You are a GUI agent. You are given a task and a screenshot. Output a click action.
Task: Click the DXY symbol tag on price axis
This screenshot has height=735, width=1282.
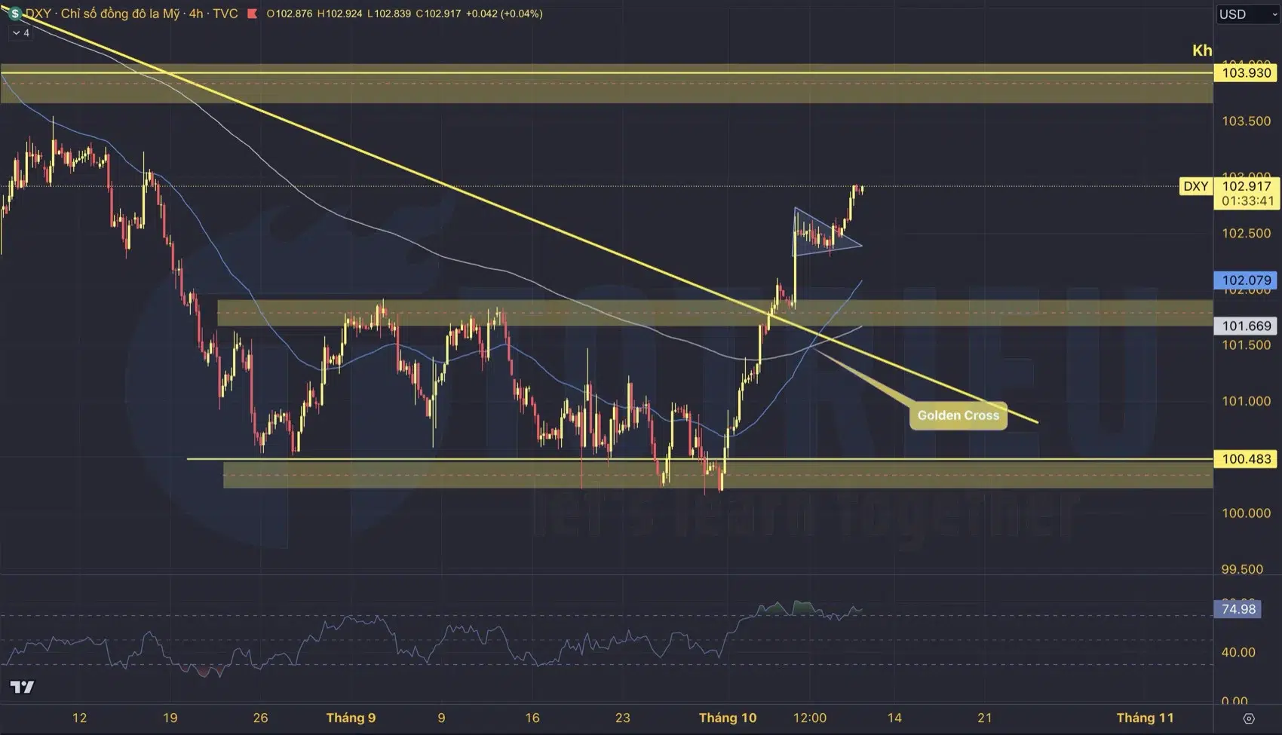pyautogui.click(x=1195, y=186)
